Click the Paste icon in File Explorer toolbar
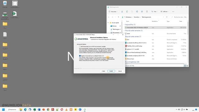Image resolution: width=199 pixels, height=112 pixels. (x=132, y=12)
